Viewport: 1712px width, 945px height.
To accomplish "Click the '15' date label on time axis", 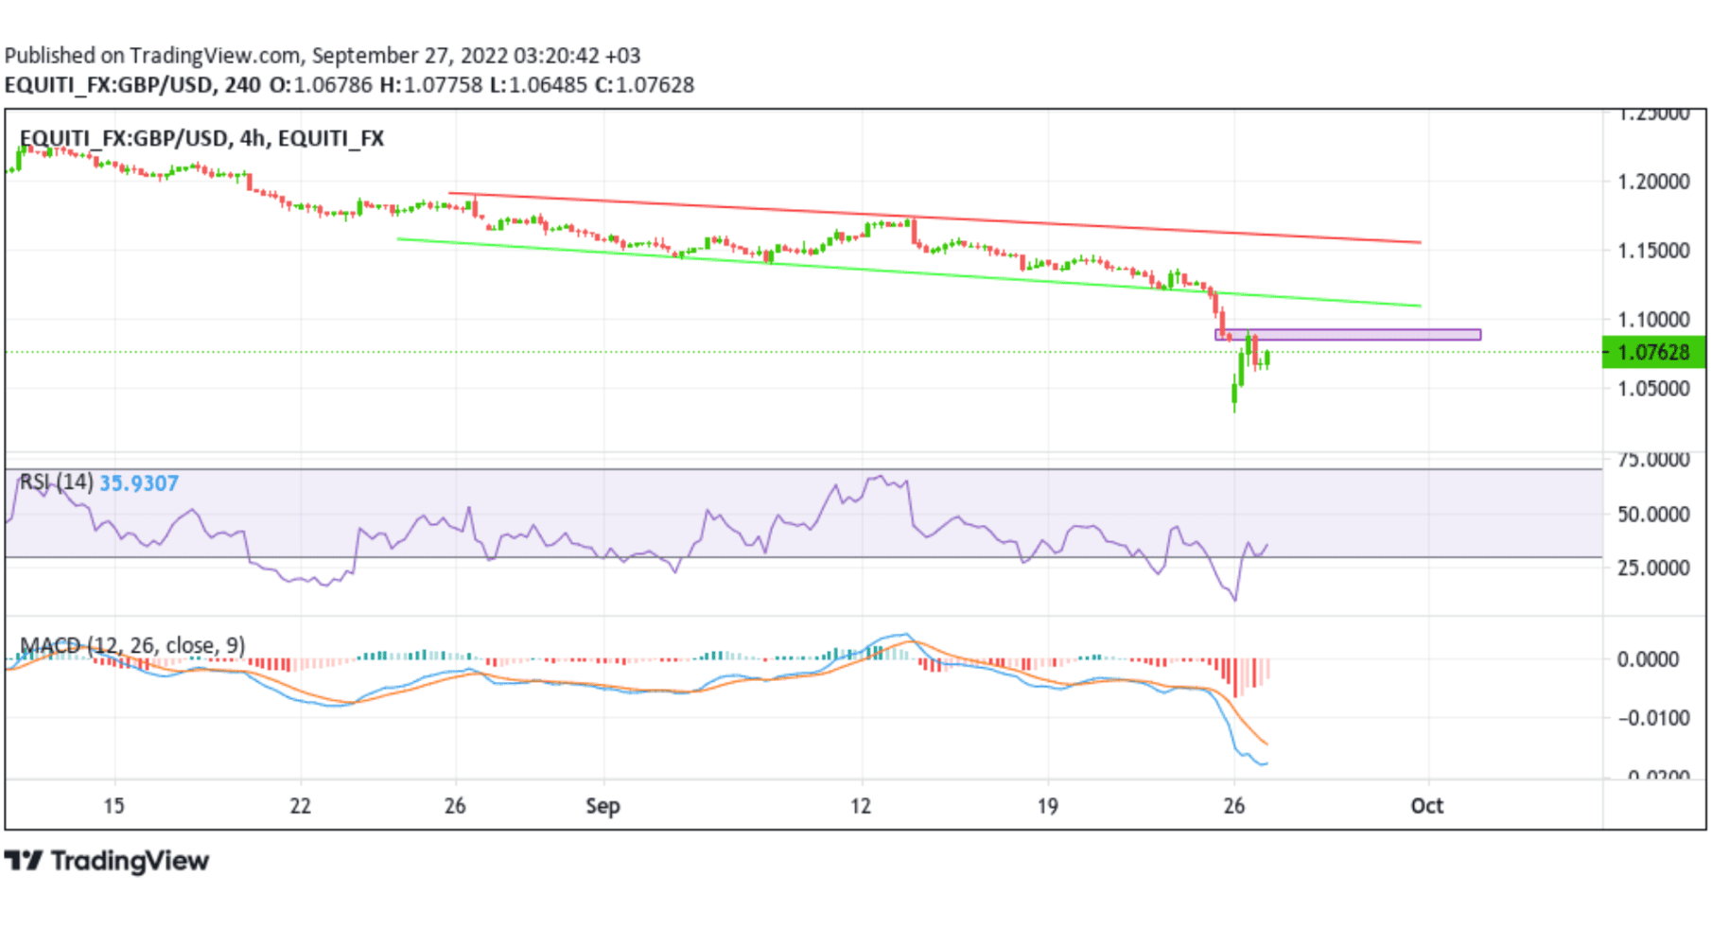I will coord(114,806).
